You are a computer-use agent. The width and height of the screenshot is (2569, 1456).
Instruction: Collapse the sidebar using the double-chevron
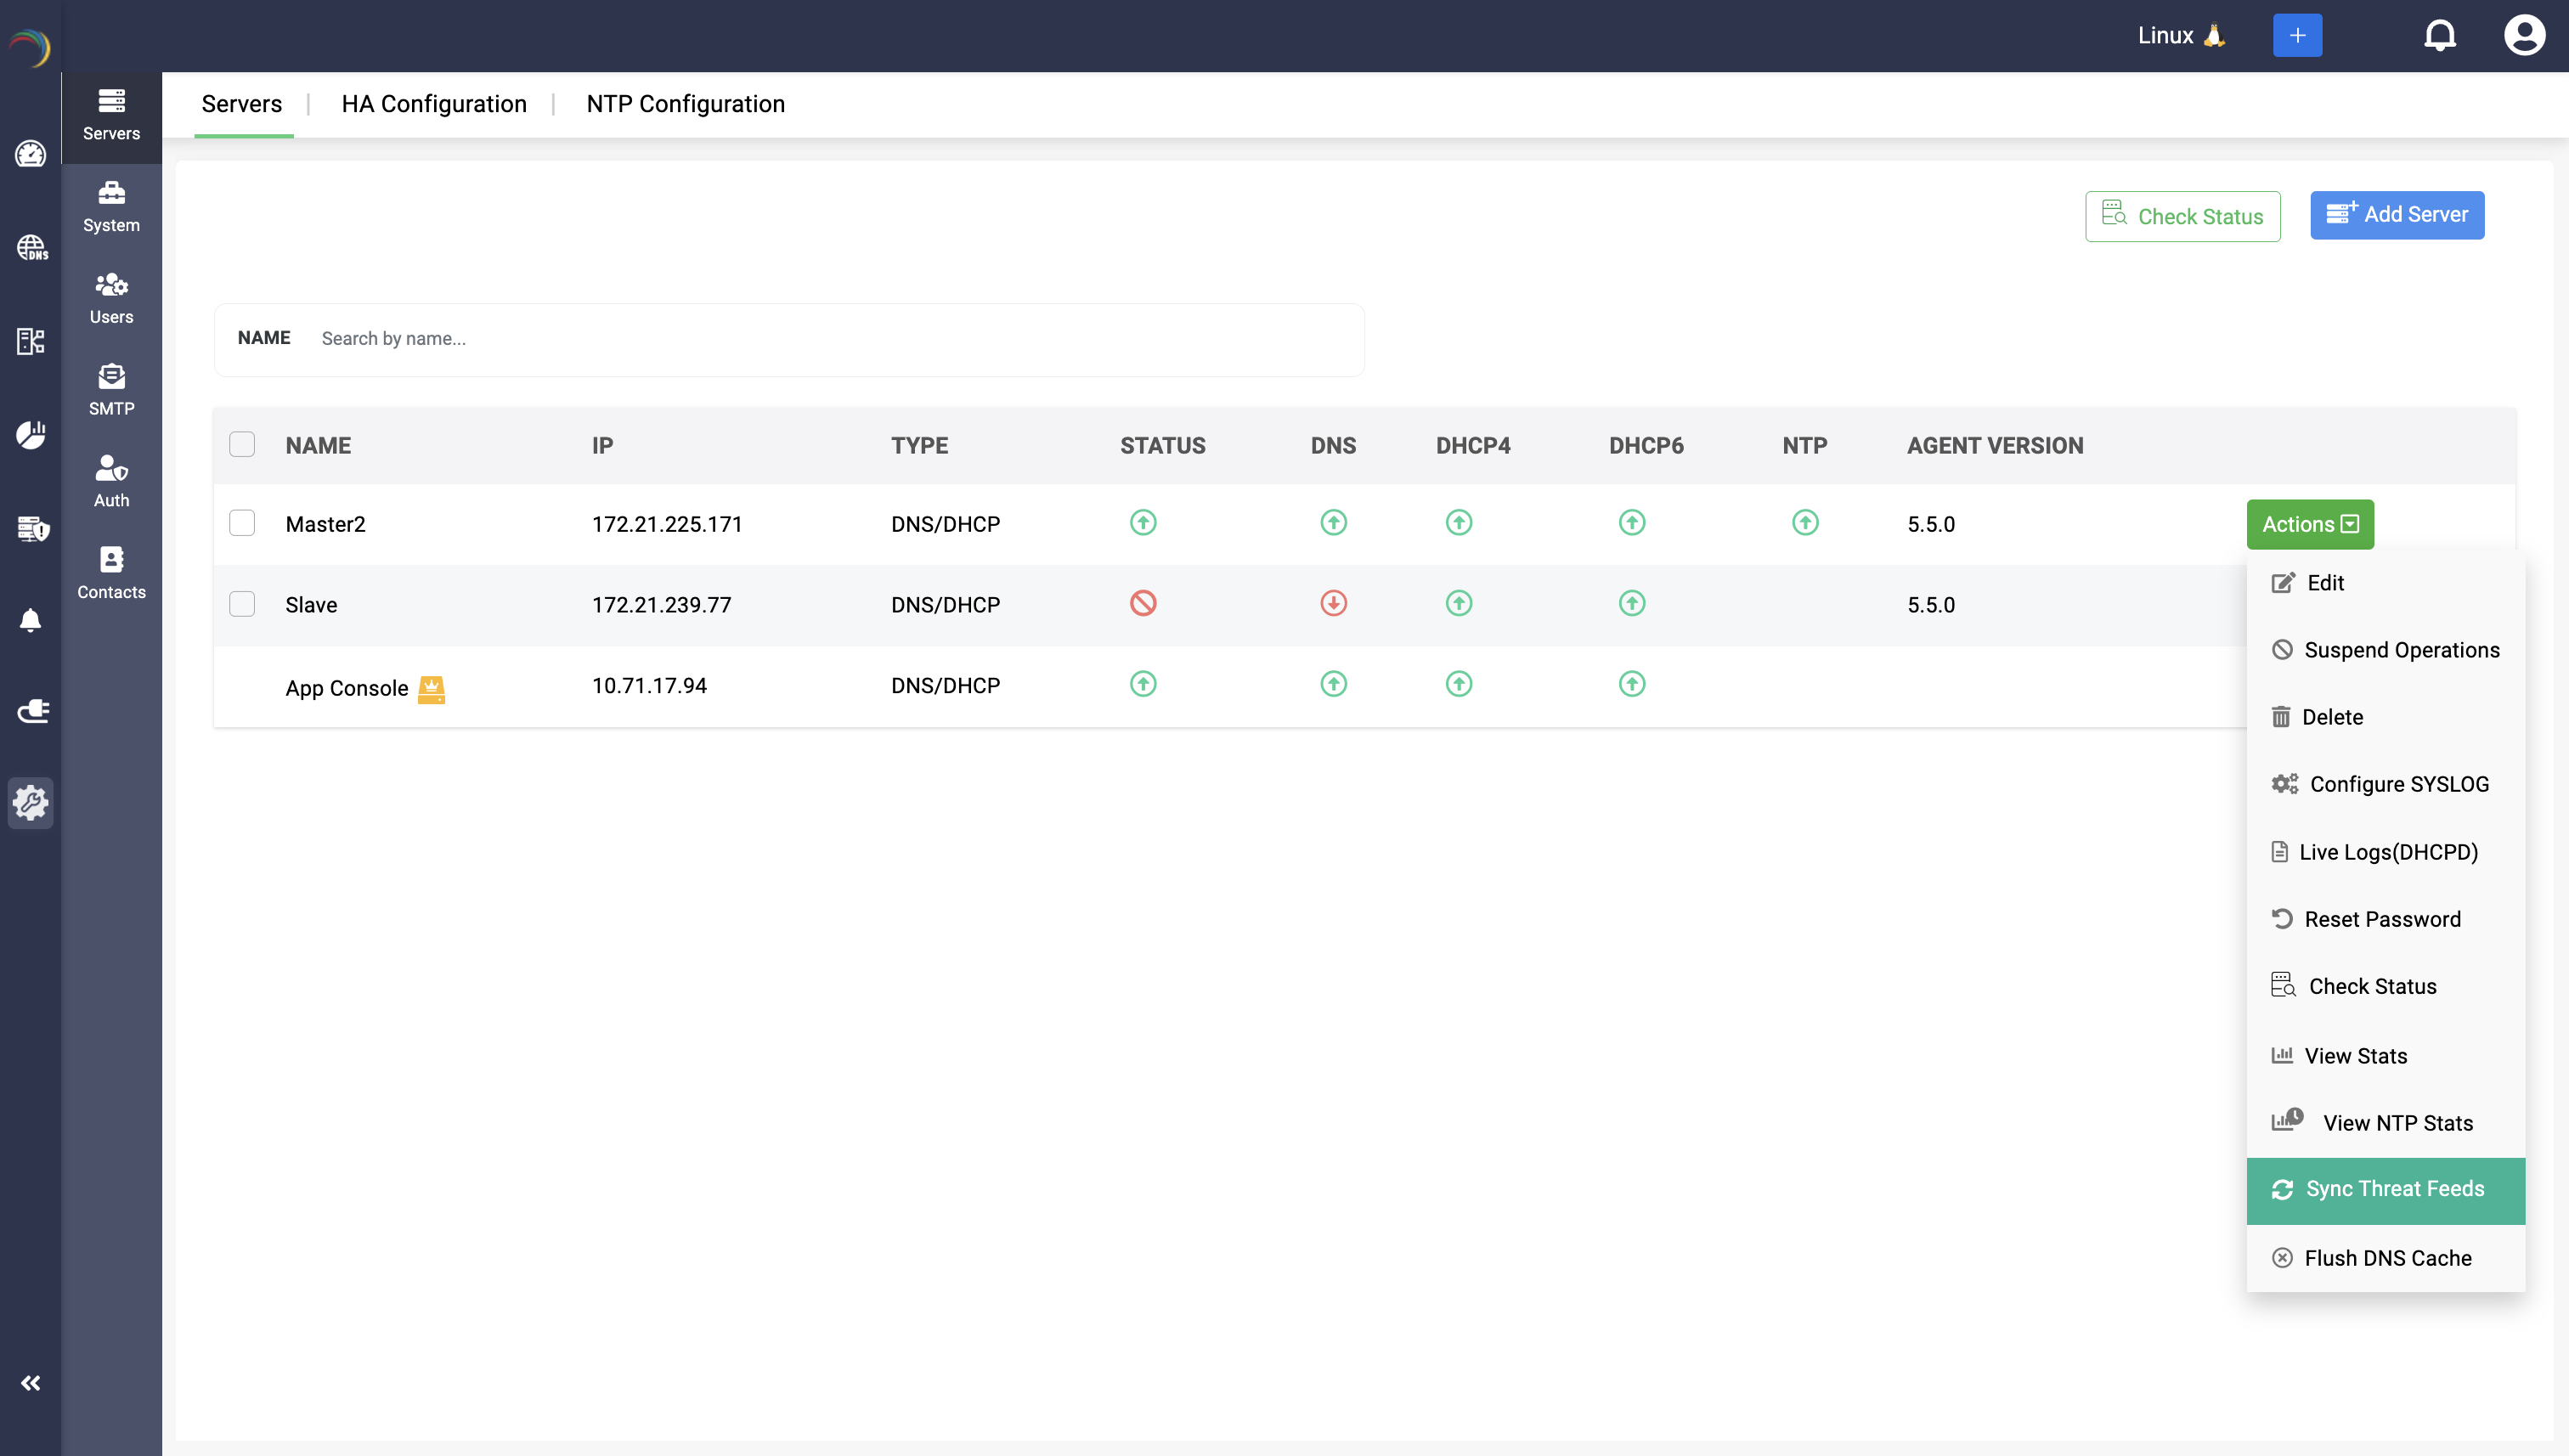click(x=31, y=1383)
